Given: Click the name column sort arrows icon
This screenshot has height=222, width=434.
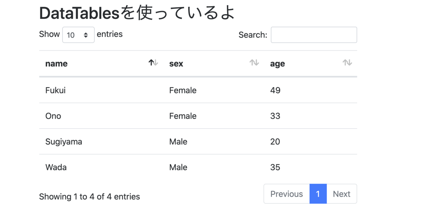Looking at the screenshot, I should (x=153, y=63).
